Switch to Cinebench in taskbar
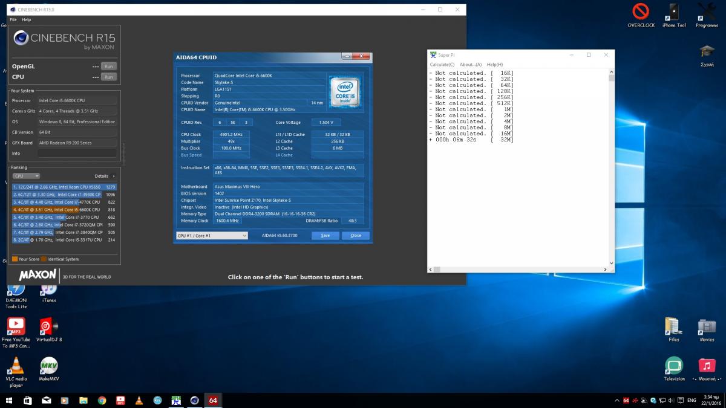Screen dimensions: 726x408 (x=194, y=400)
